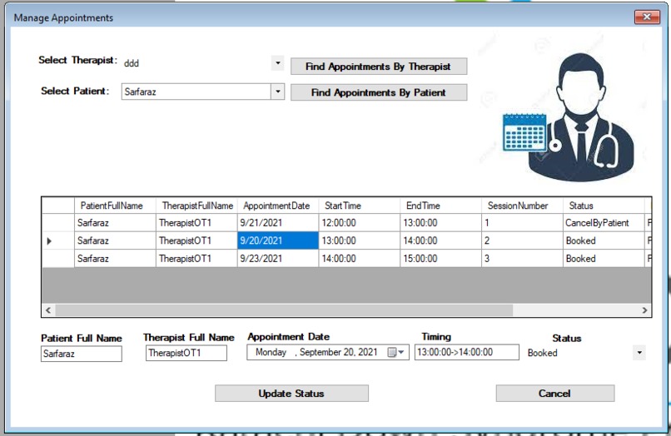Click the Booked status cell for session 3
671x436 pixels.
point(604,259)
